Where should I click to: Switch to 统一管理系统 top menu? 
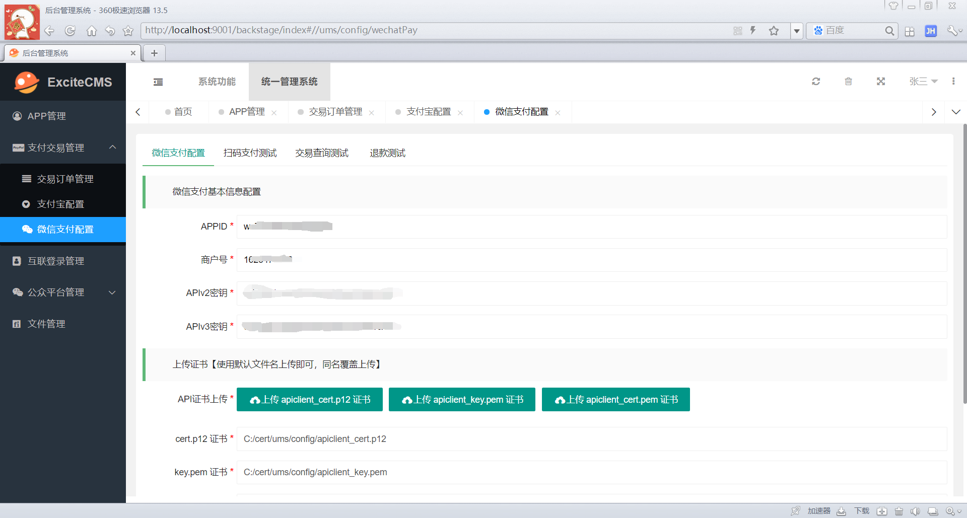[290, 82]
